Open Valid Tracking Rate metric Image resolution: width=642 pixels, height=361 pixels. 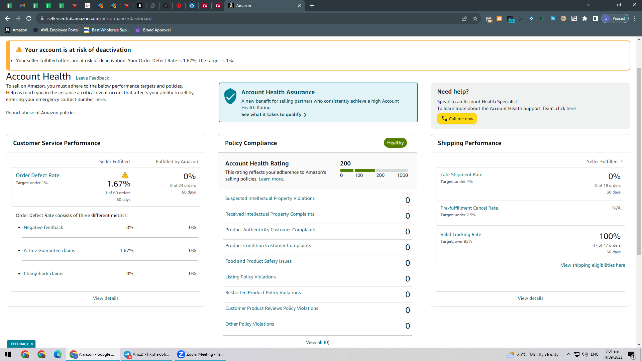(461, 234)
